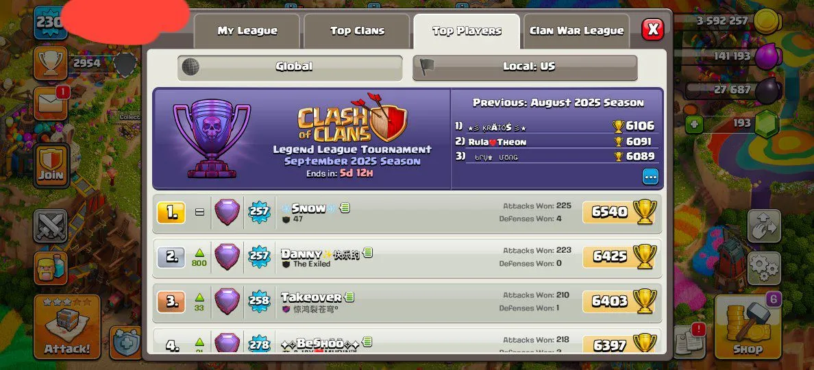Switch to the Top Clans tab

click(x=358, y=31)
